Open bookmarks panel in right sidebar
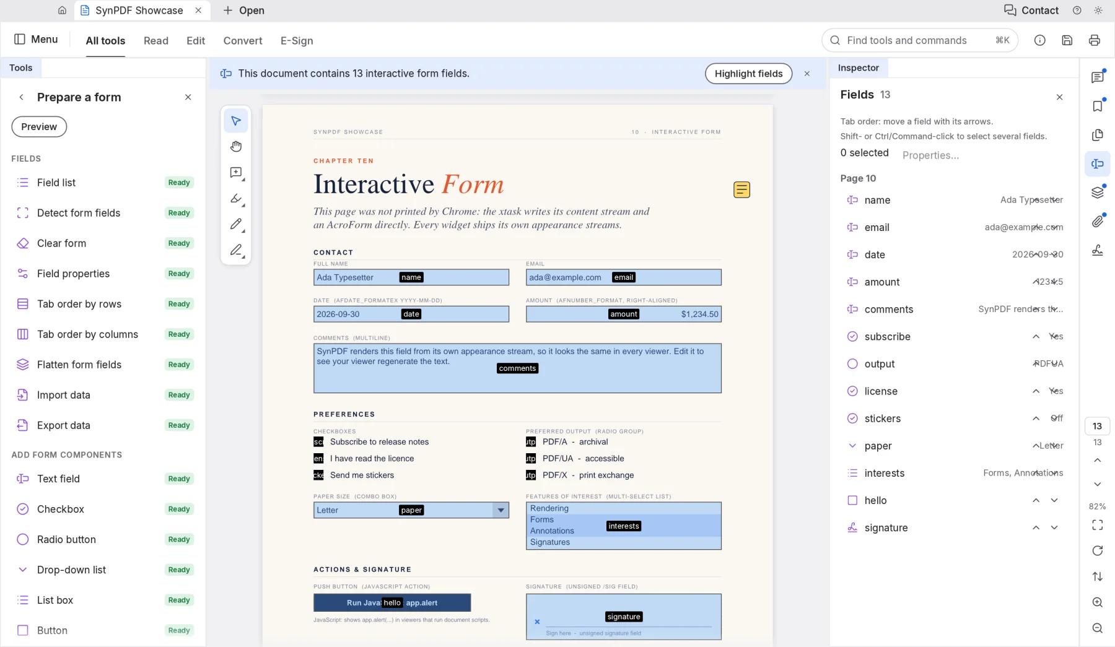This screenshot has height=647, width=1115. coord(1098,106)
